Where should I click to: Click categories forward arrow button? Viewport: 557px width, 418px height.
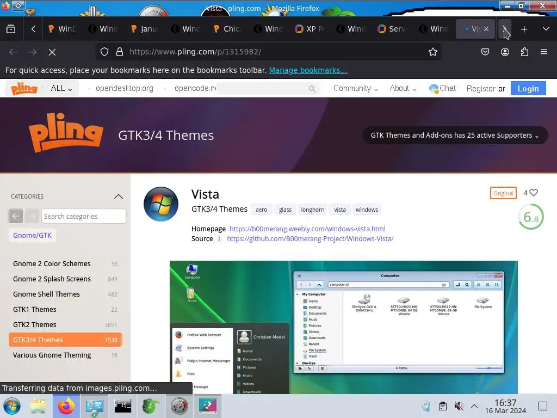32,216
